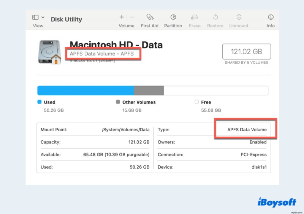Click the 'Free' legend label
304x214 pixels.
(x=206, y=102)
